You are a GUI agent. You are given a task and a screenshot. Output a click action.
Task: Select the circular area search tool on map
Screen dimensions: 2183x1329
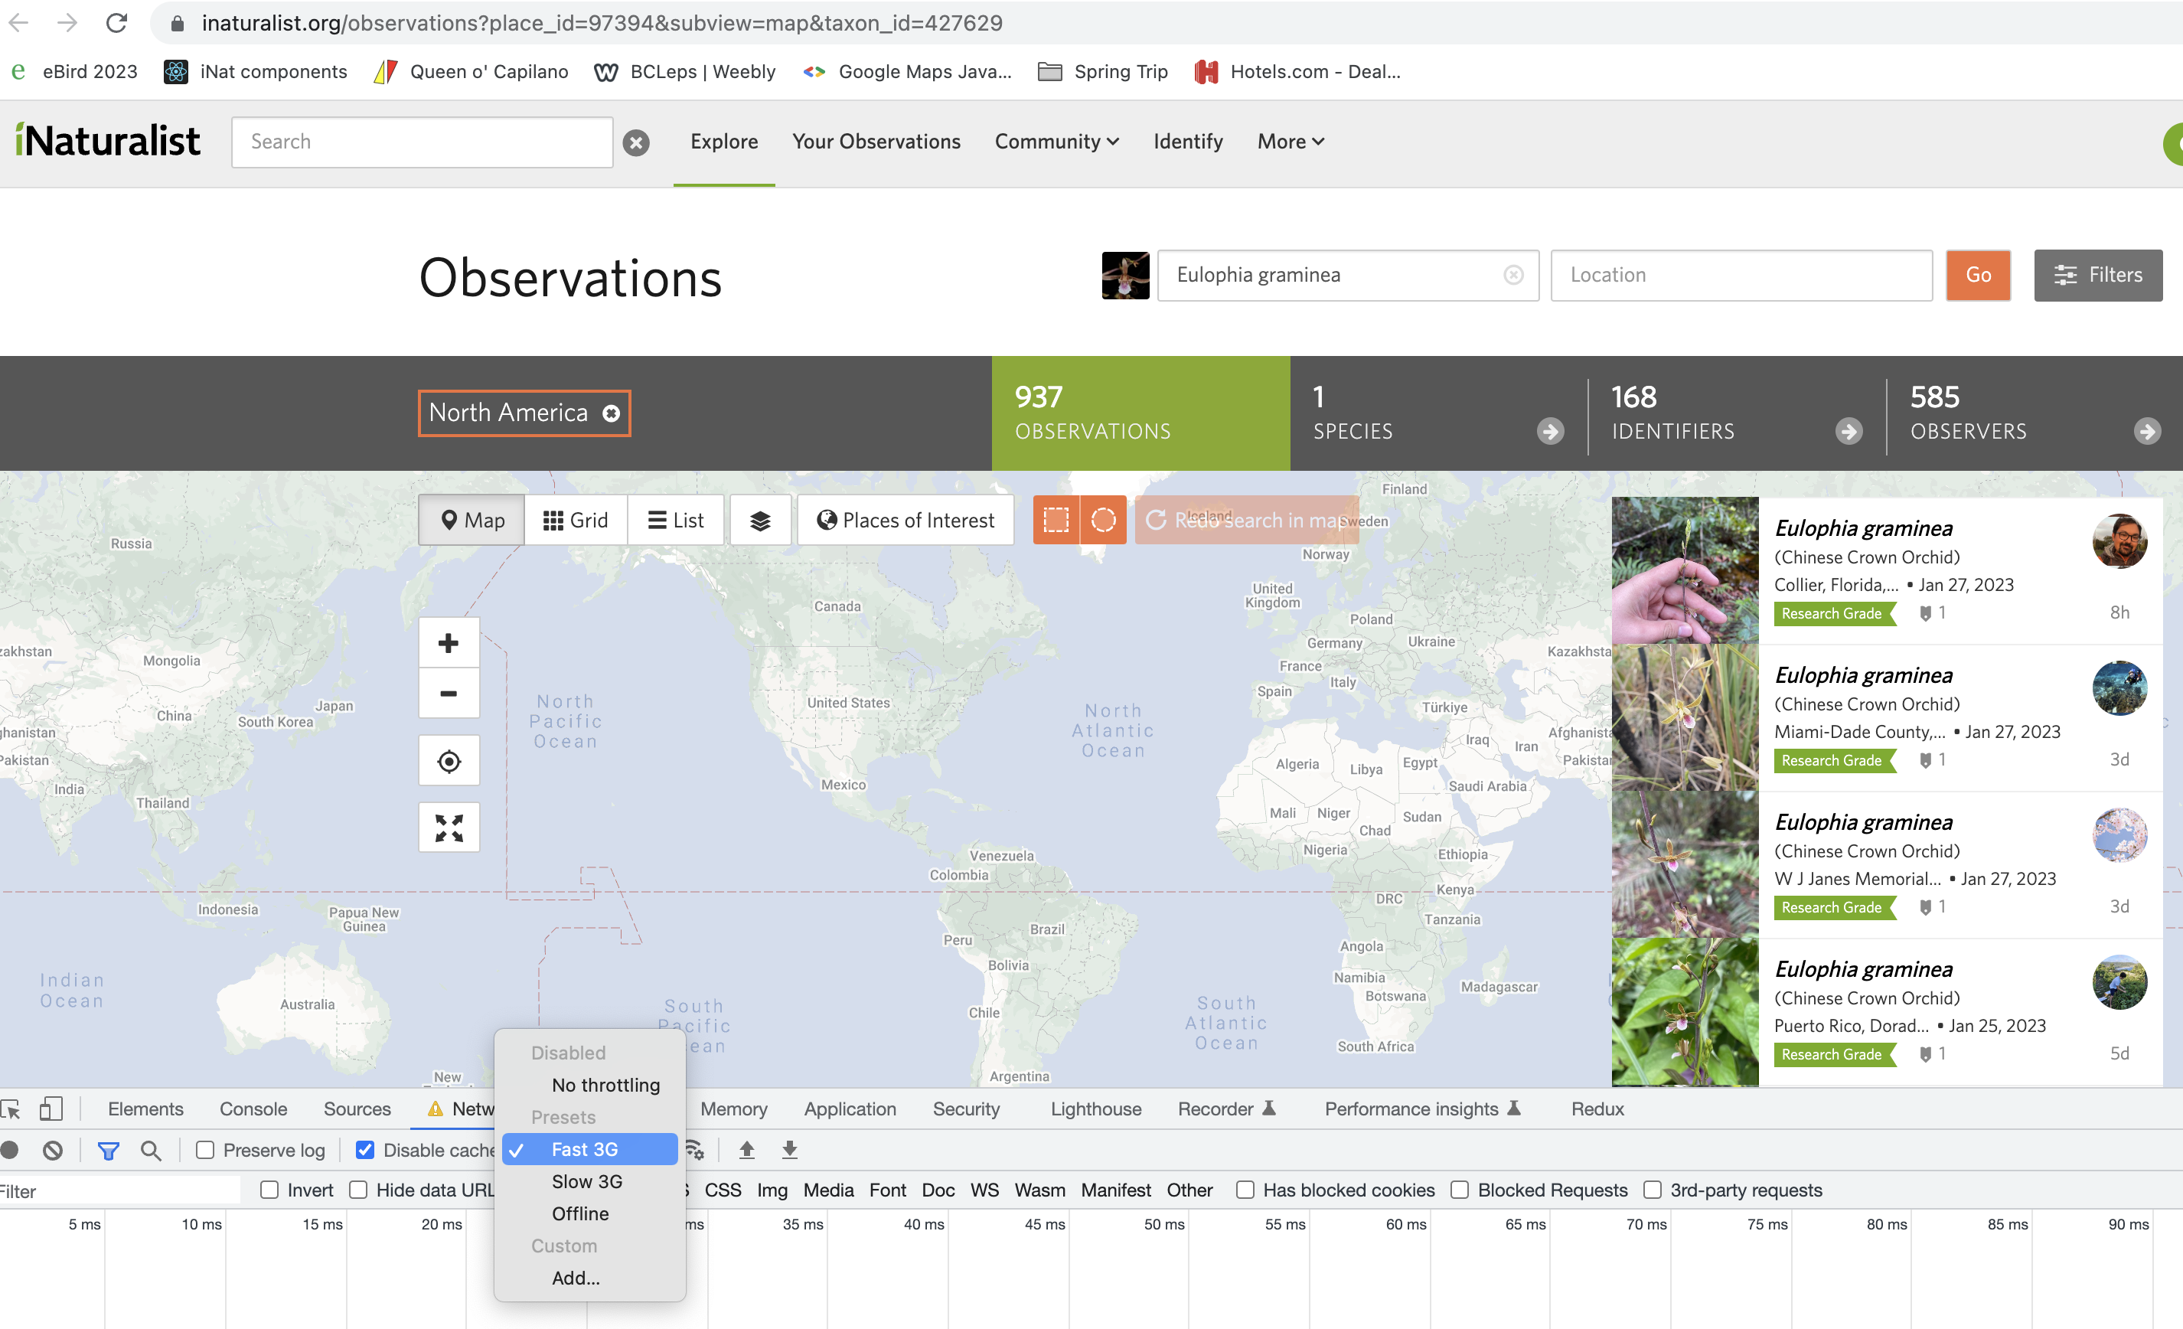(1102, 520)
